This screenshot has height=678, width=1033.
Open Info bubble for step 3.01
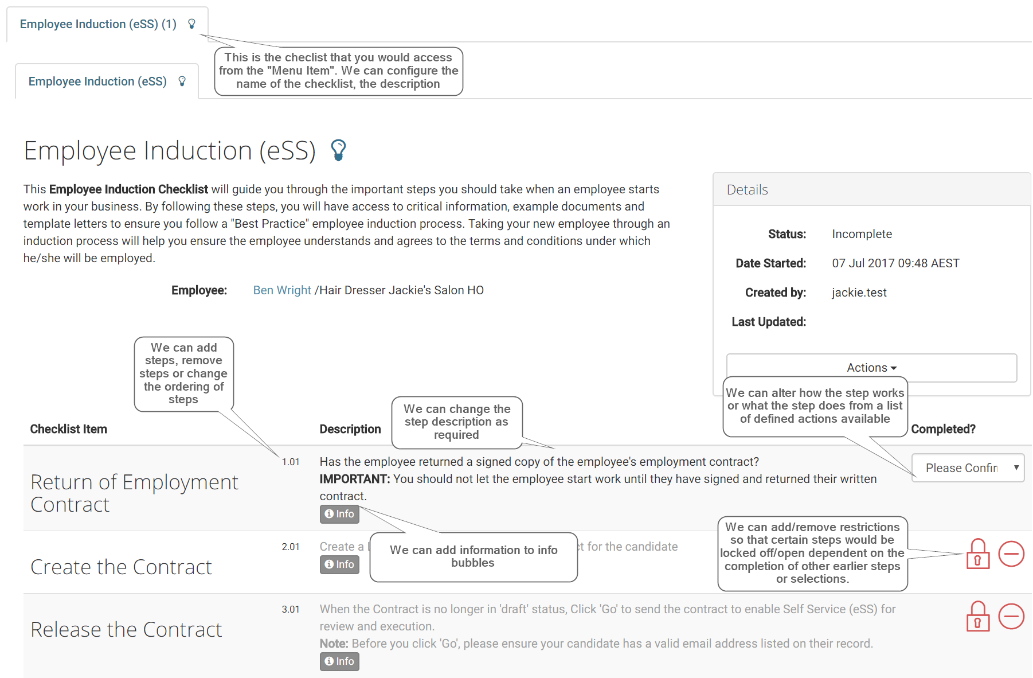339,661
